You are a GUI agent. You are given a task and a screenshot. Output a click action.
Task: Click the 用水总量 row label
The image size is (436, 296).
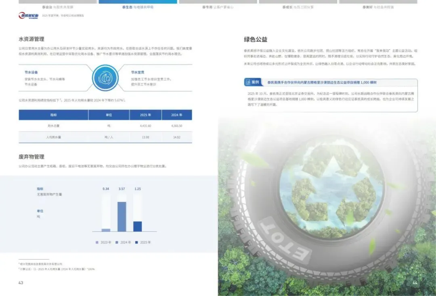click(53, 126)
